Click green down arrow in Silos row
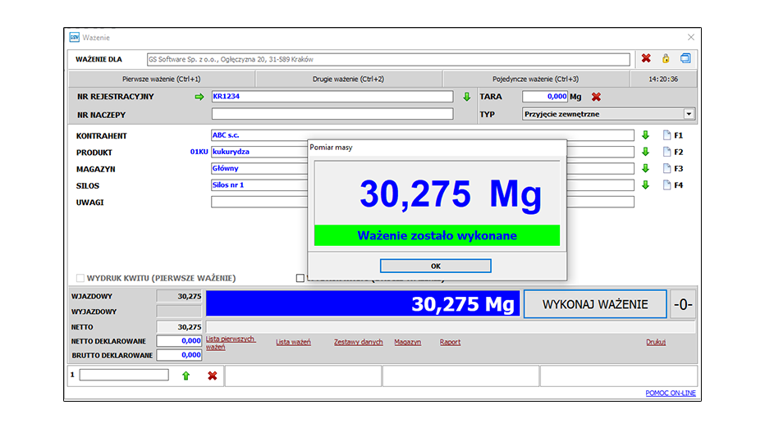765x428 pixels. point(645,185)
